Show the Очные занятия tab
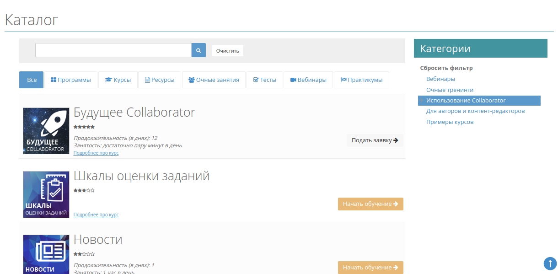This screenshot has width=558, height=274. 214,80
